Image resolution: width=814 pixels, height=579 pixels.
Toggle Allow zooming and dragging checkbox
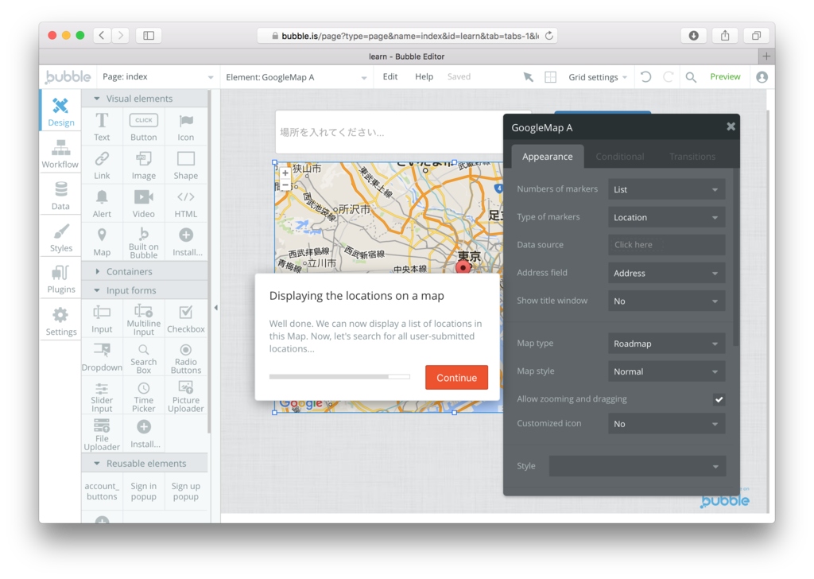(719, 399)
